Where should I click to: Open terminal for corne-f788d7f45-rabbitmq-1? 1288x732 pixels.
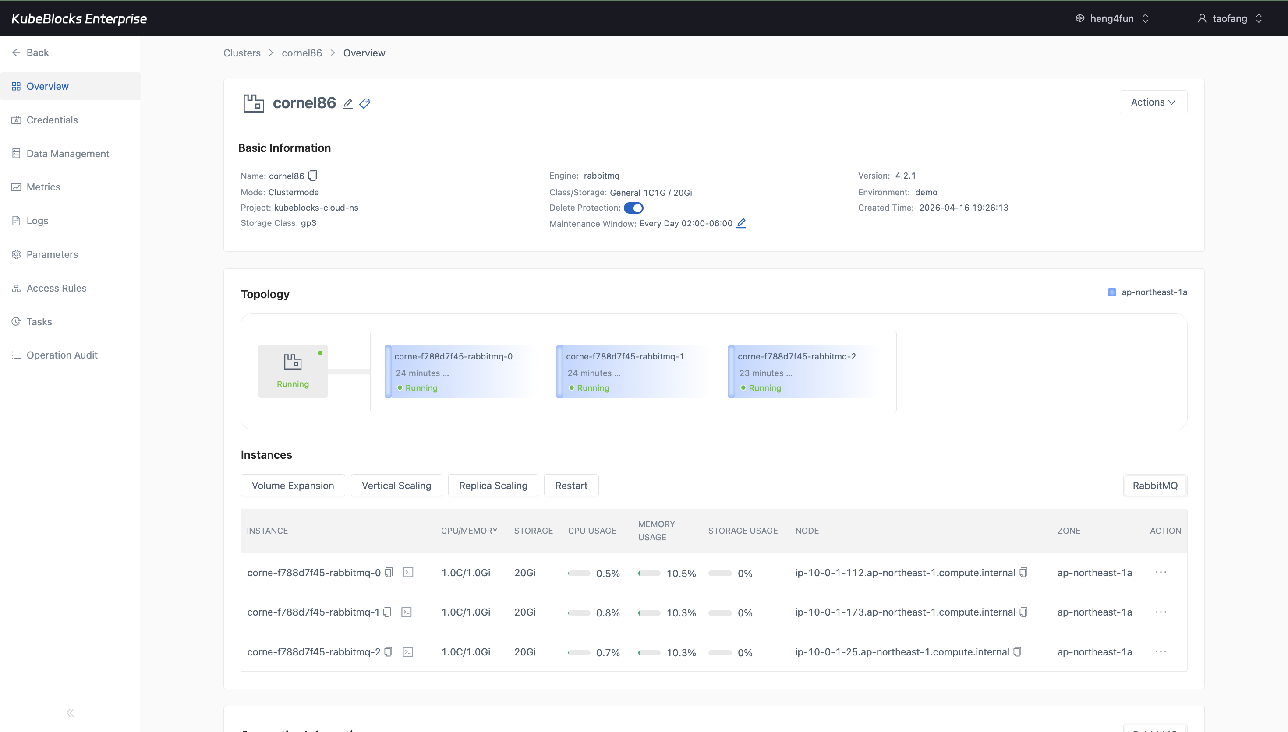pyautogui.click(x=407, y=612)
